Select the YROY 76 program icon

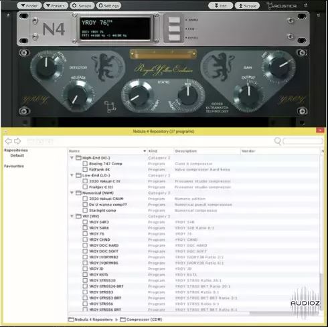click(85, 233)
